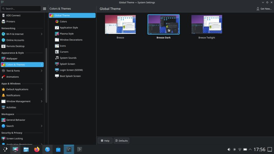The height and width of the screenshot is (154, 274).
Task: Open Firefox from the taskbar
Action: [x=37, y=149]
